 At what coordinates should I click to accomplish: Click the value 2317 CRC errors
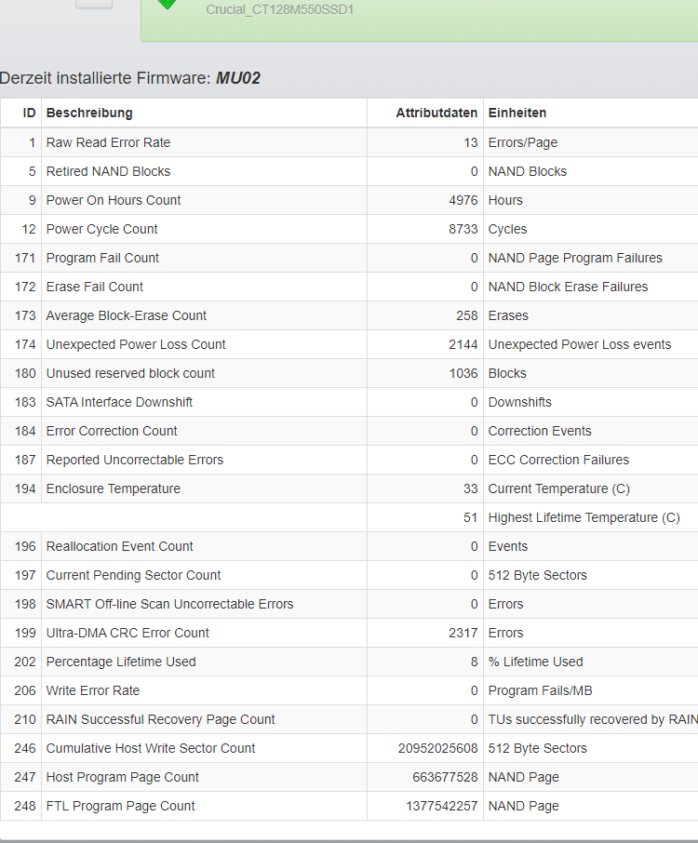[x=463, y=634]
